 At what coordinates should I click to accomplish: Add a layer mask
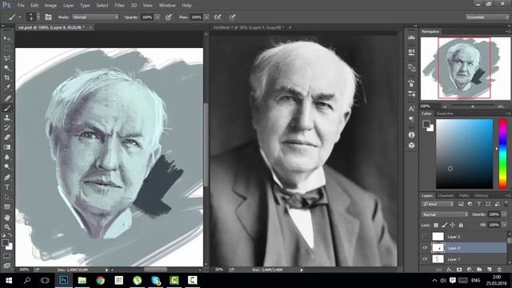pyautogui.click(x=459, y=270)
